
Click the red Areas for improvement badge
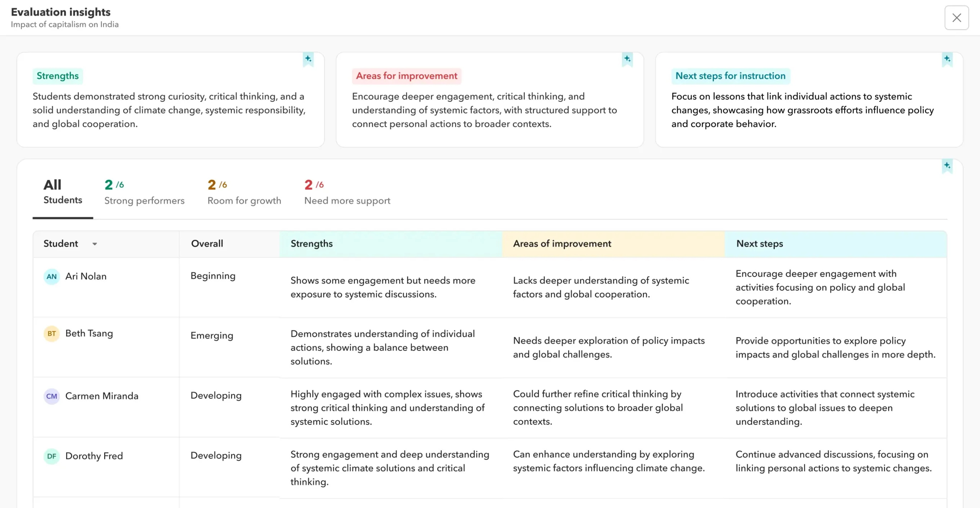[x=407, y=76]
